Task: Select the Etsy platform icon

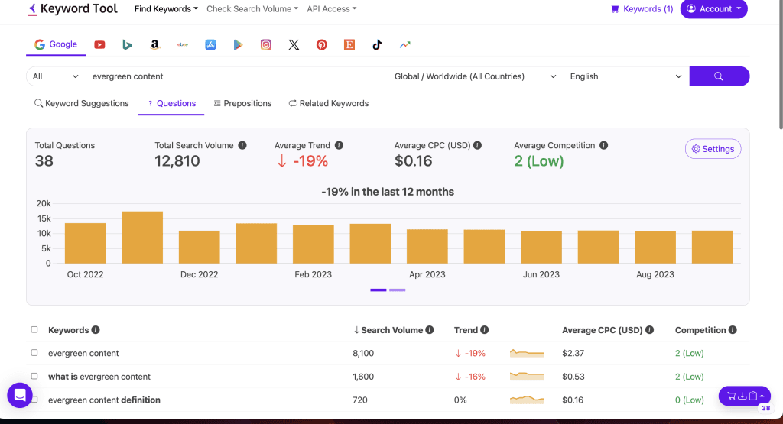Action: point(349,45)
